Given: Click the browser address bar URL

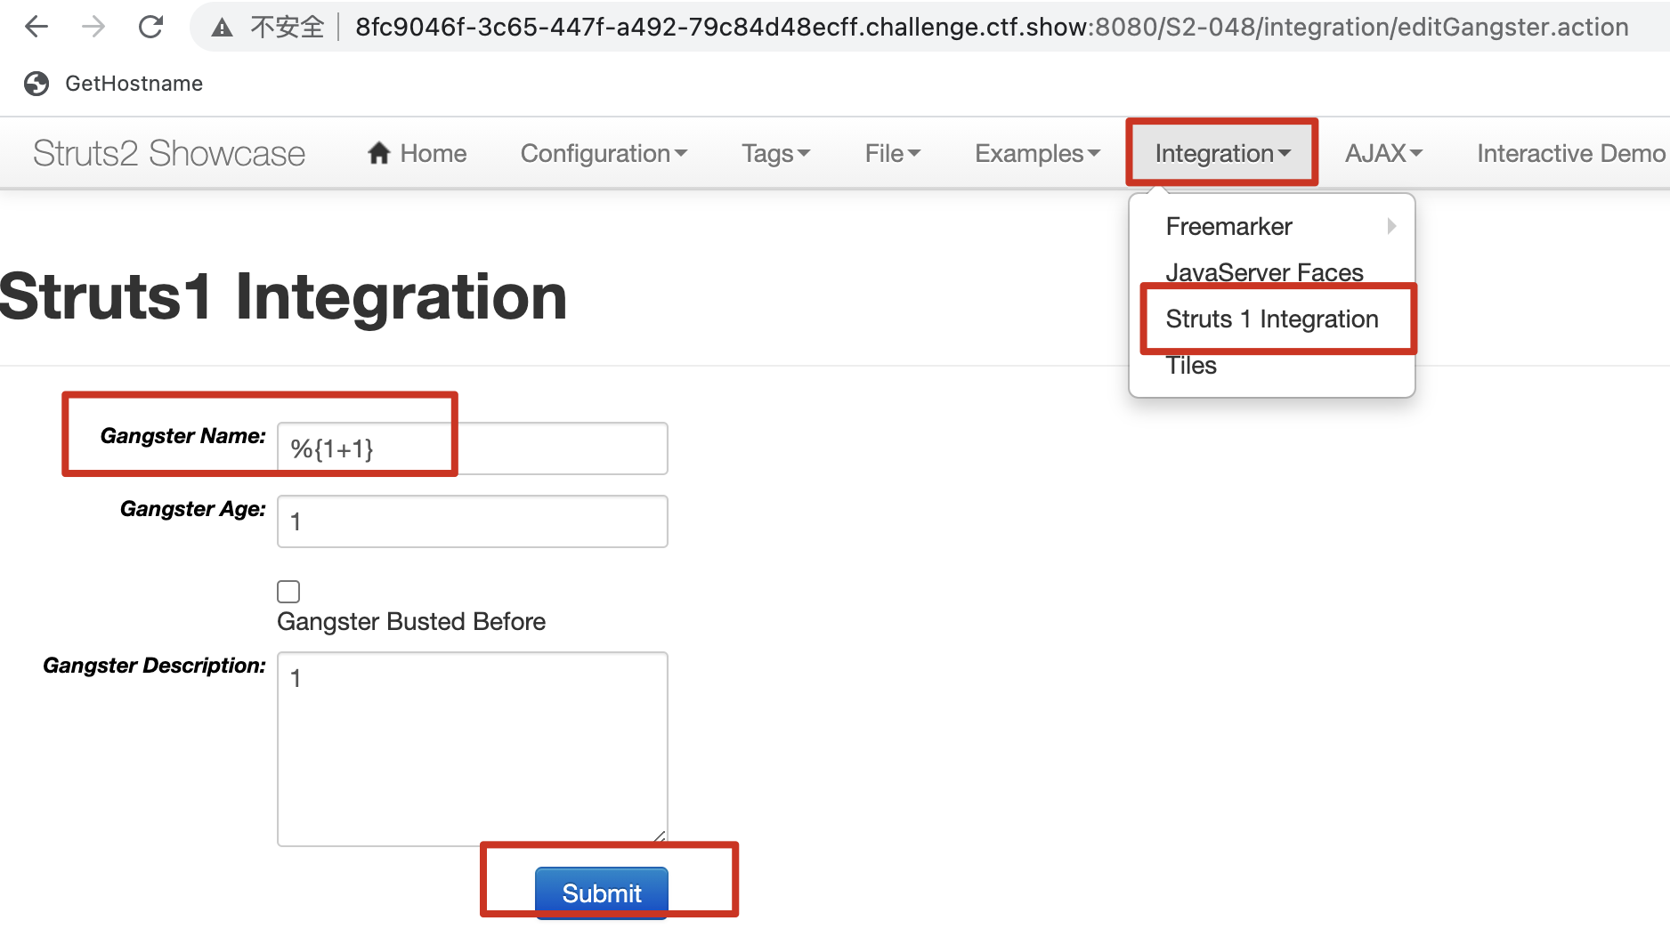Looking at the screenshot, I should pos(992,28).
